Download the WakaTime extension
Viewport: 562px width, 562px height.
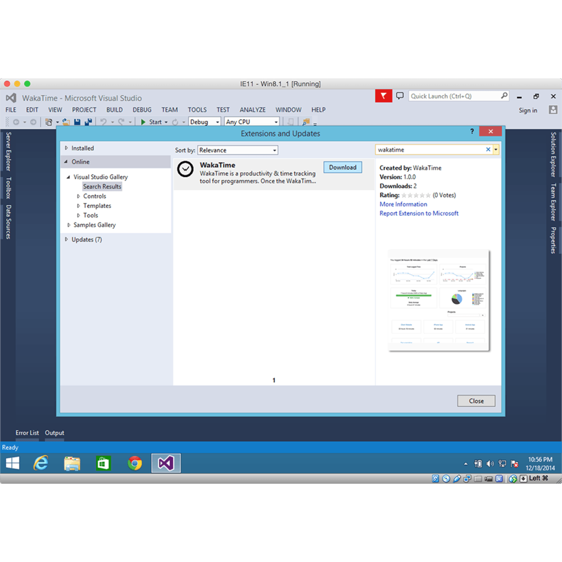[342, 167]
